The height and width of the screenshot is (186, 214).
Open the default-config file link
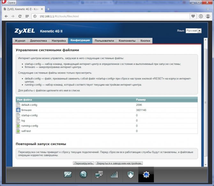pos(29,105)
